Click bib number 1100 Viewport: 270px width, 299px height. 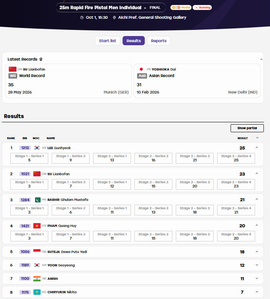pos(25,279)
